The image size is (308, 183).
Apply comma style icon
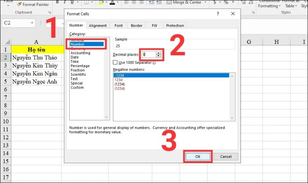click(233, 2)
